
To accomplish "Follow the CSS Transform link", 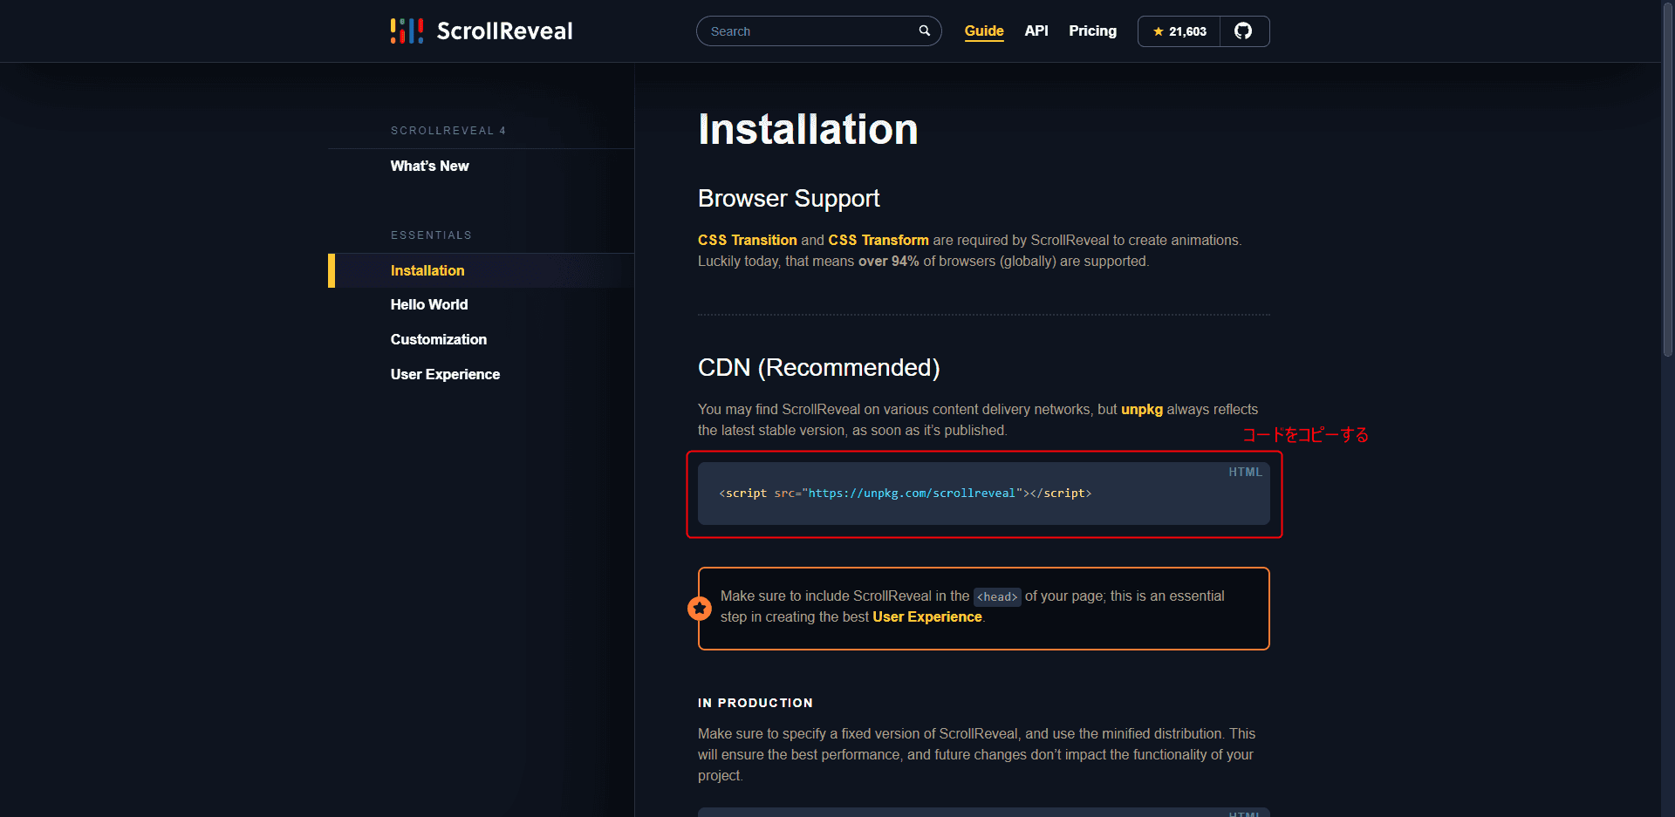I will 879,240.
